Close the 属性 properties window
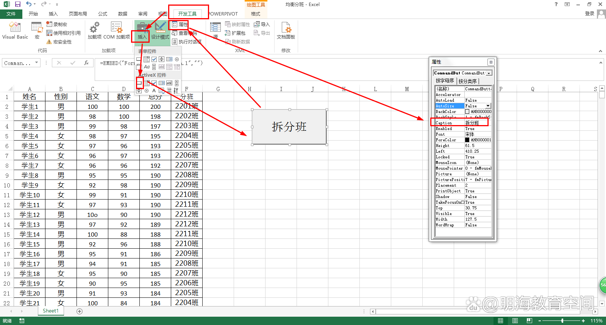Screen dimensions: 606x325 (x=491, y=62)
